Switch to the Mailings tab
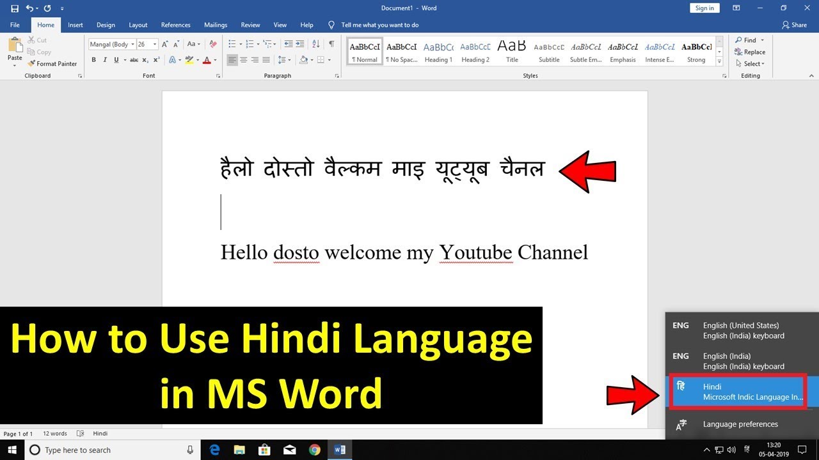Screen dimensions: 819x460 216,25
